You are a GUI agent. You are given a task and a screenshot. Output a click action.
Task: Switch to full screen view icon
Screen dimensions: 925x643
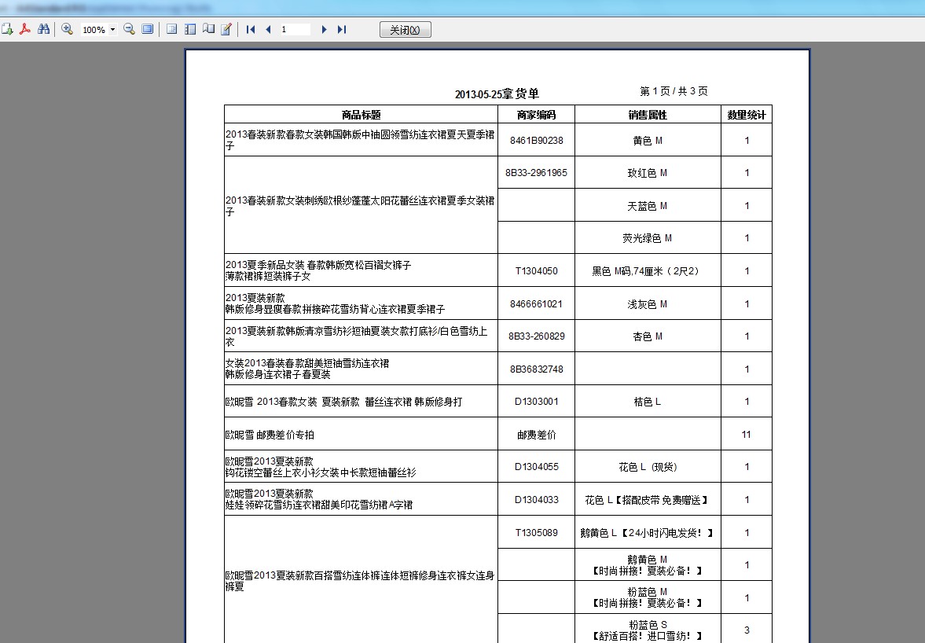coord(148,29)
